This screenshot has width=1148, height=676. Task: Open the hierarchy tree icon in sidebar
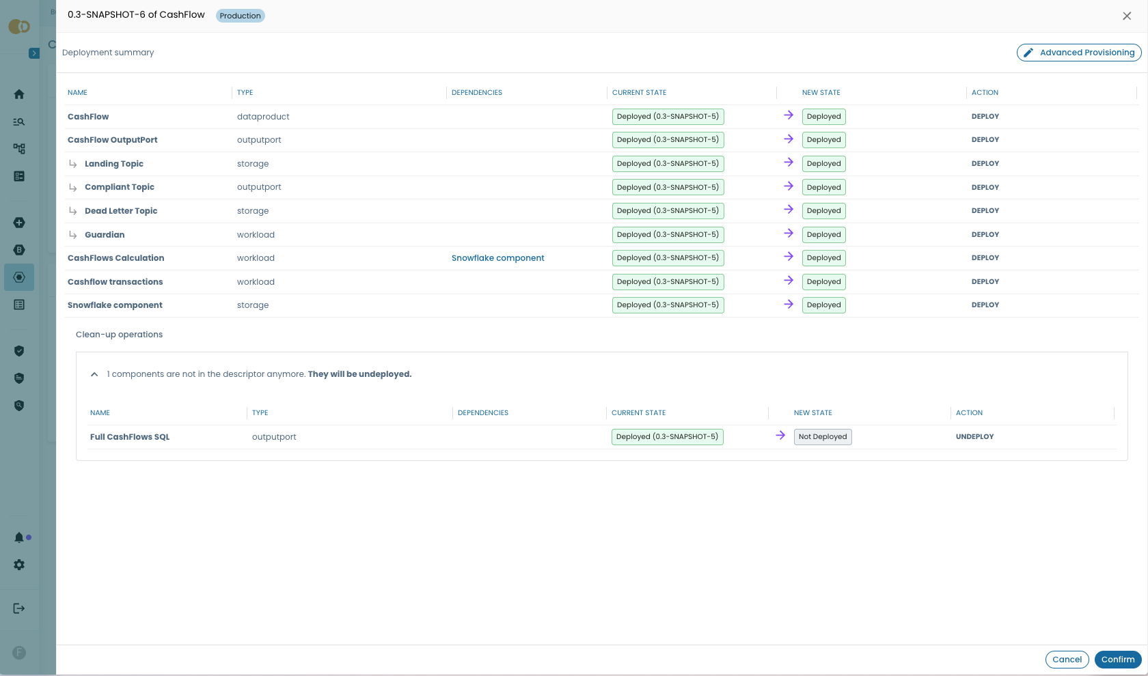point(19,149)
